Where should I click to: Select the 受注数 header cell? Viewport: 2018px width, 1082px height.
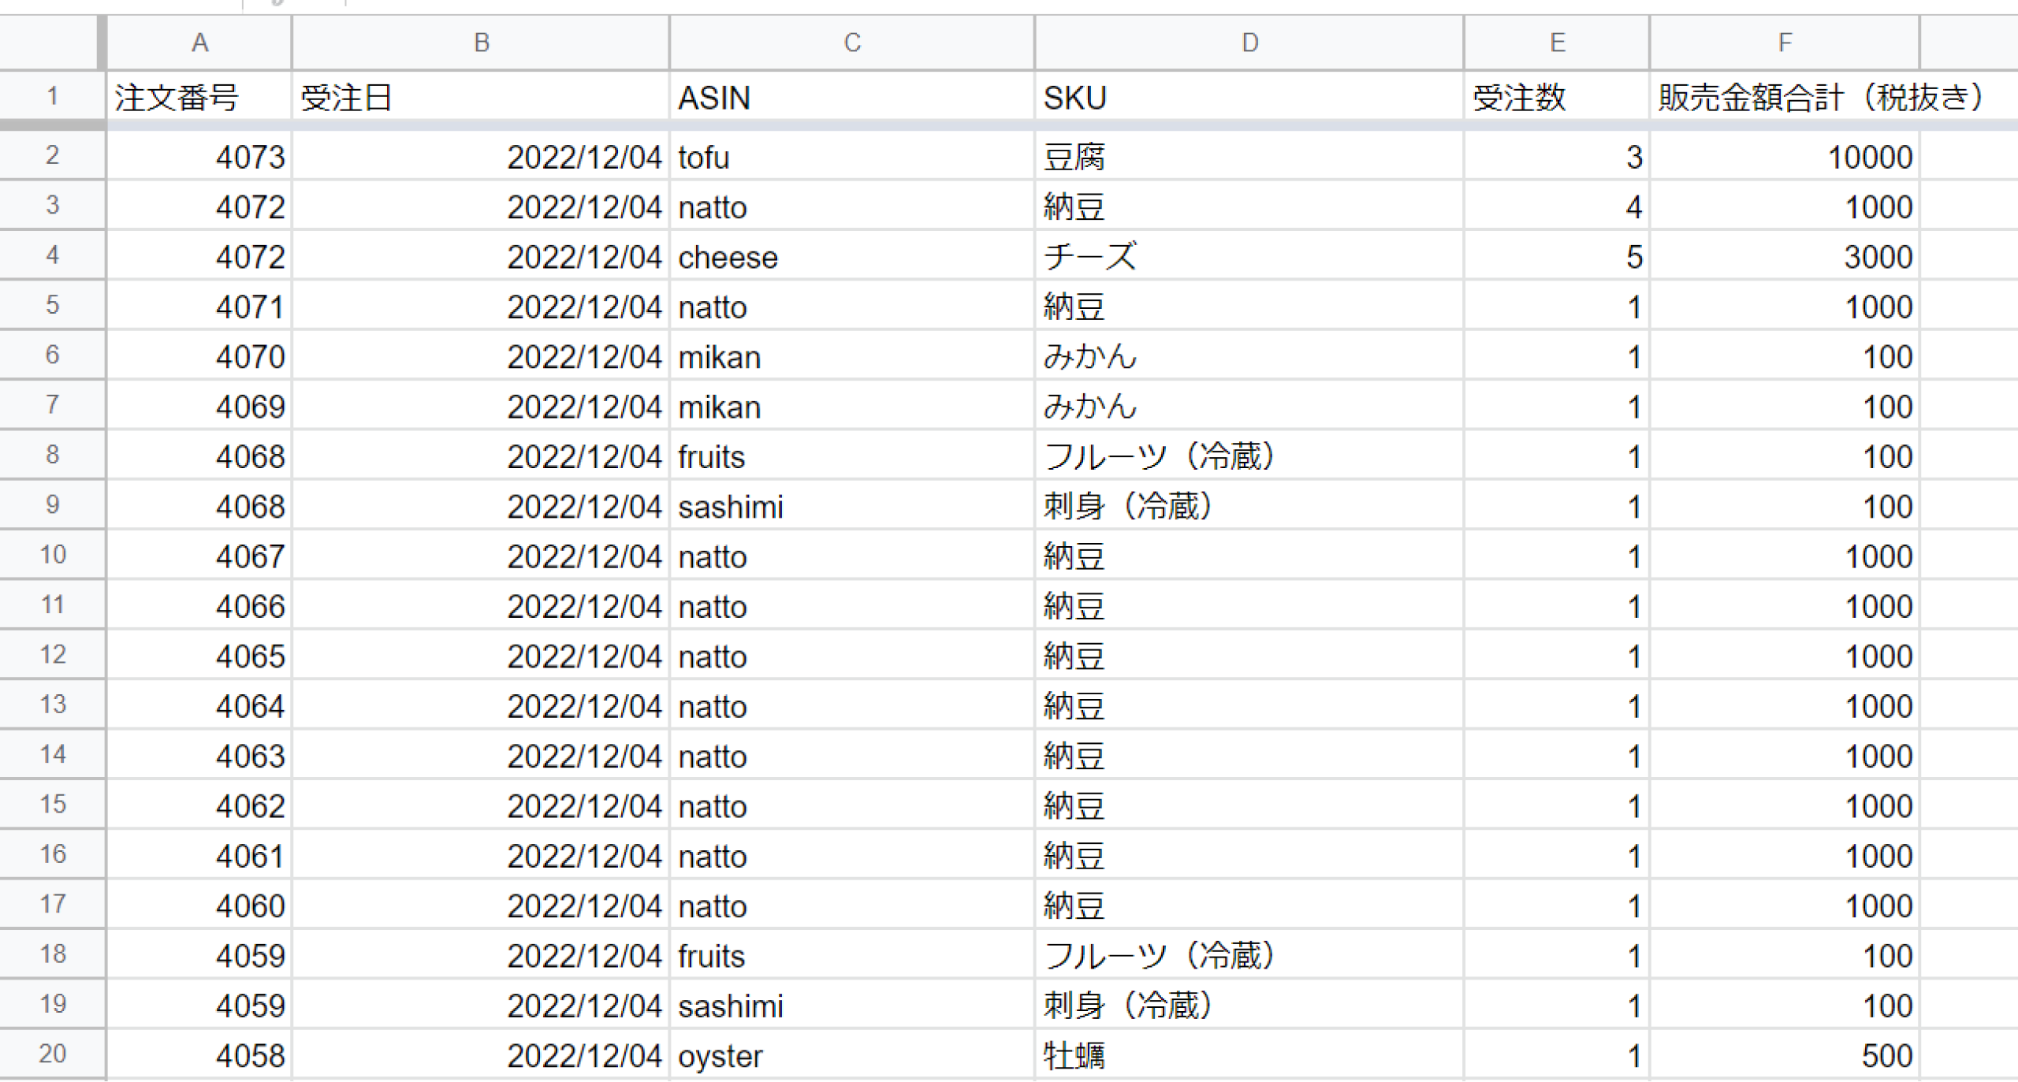coord(1557,98)
